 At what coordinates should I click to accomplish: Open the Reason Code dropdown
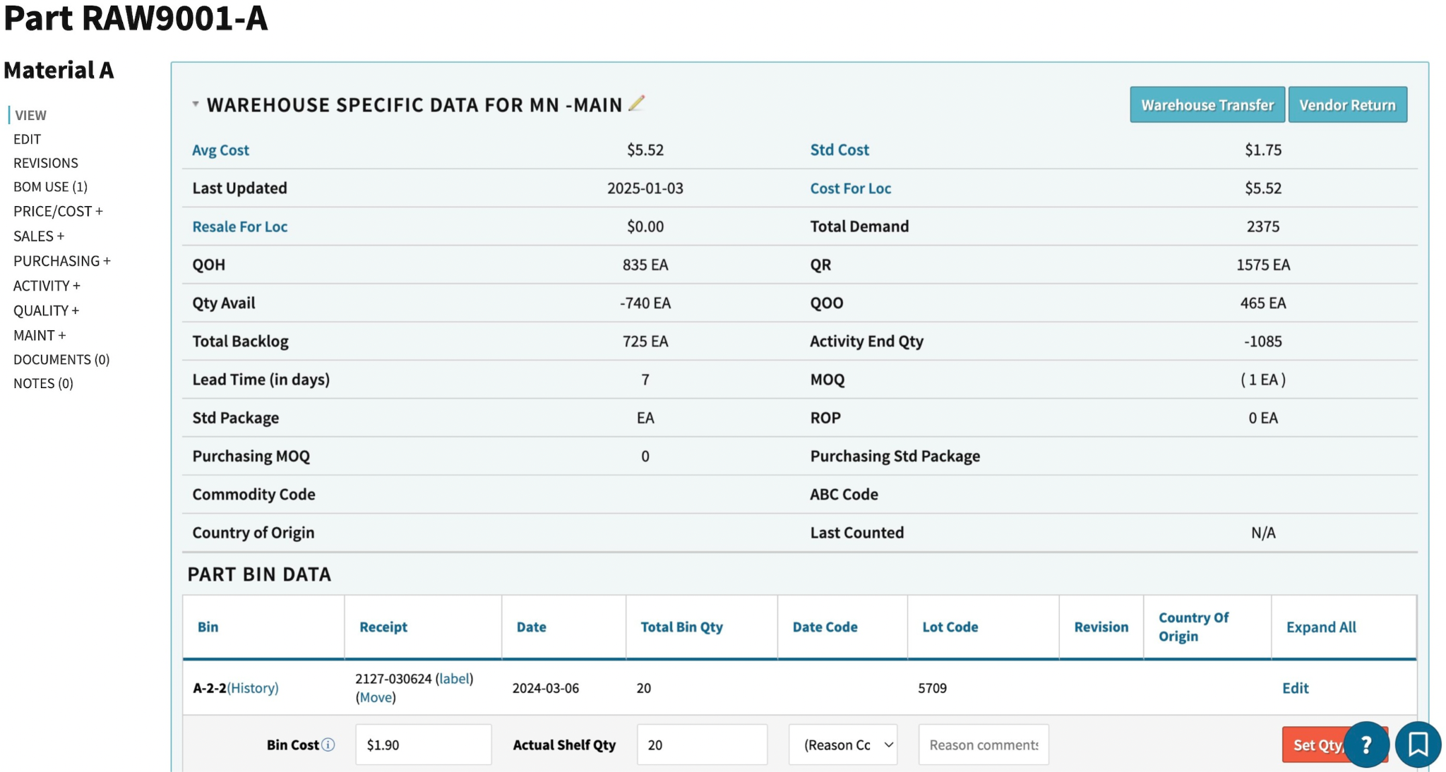pos(842,745)
